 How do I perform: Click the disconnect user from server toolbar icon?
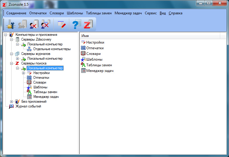pyautogui.click(x=34, y=24)
